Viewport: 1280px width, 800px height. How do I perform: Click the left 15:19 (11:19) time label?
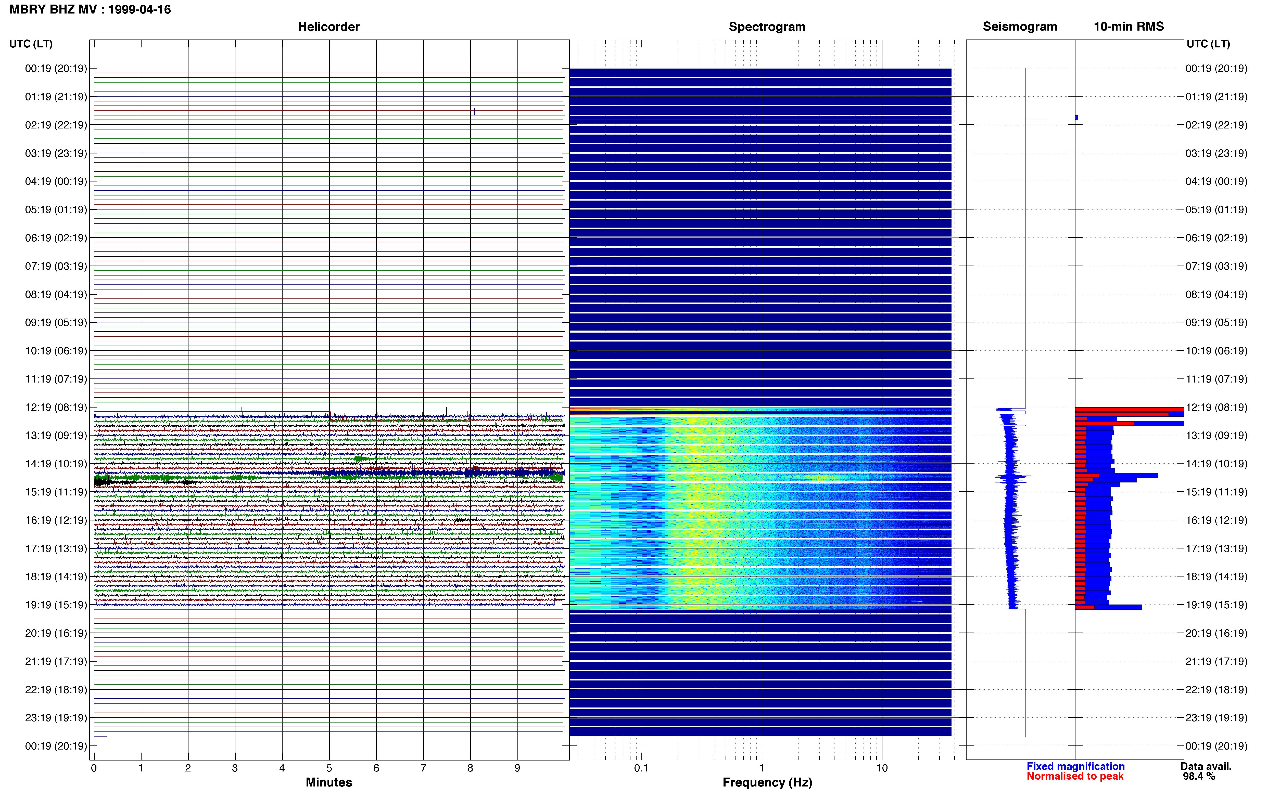[x=56, y=492]
